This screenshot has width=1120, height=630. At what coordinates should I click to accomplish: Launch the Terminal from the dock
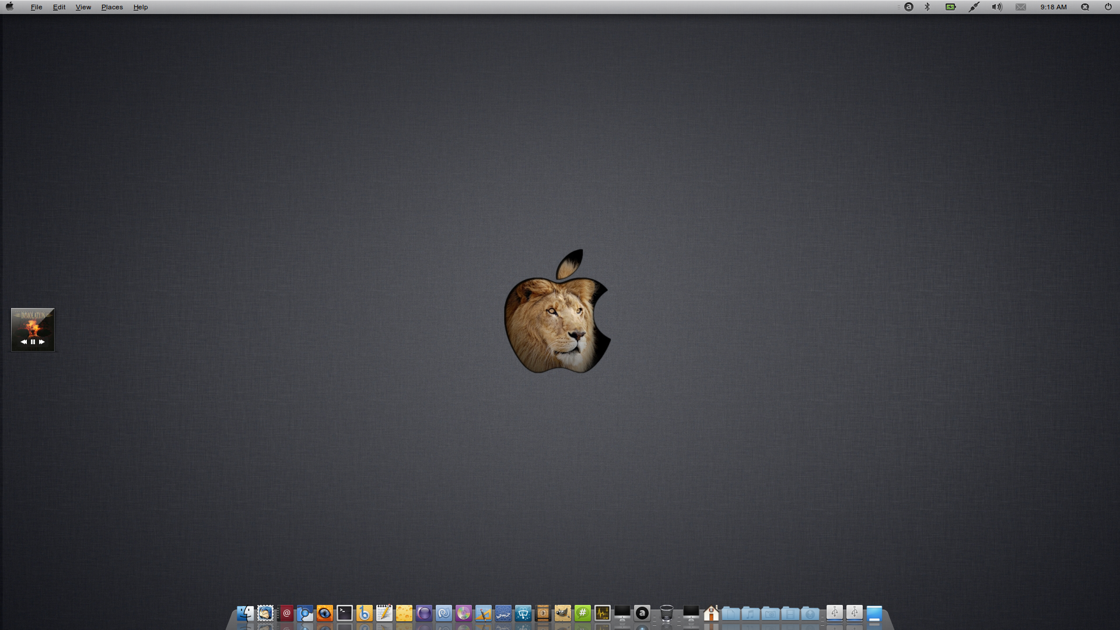click(345, 614)
